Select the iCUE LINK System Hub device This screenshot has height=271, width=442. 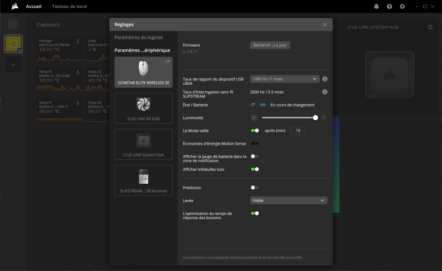[144, 144]
